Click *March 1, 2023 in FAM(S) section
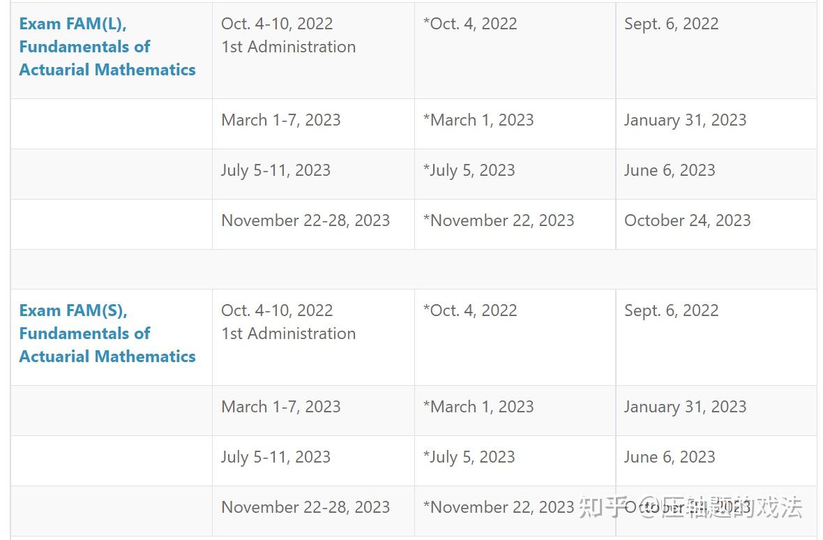The width and height of the screenshot is (823, 540). point(478,407)
